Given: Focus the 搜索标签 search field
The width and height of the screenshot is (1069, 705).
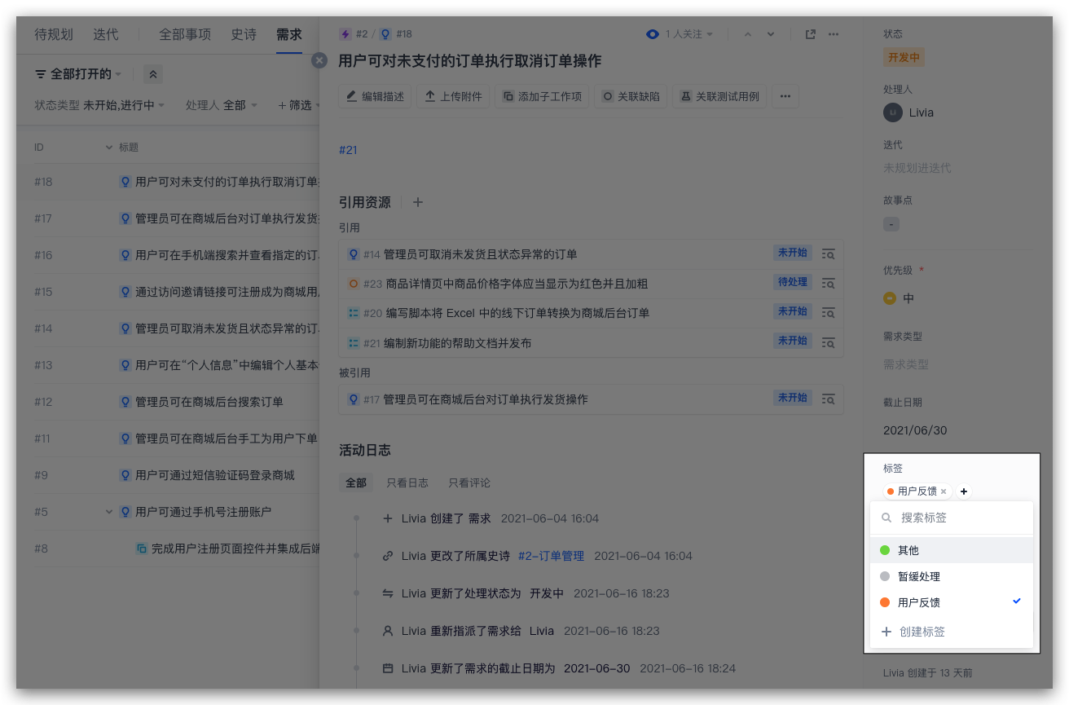Looking at the screenshot, I should [x=952, y=518].
